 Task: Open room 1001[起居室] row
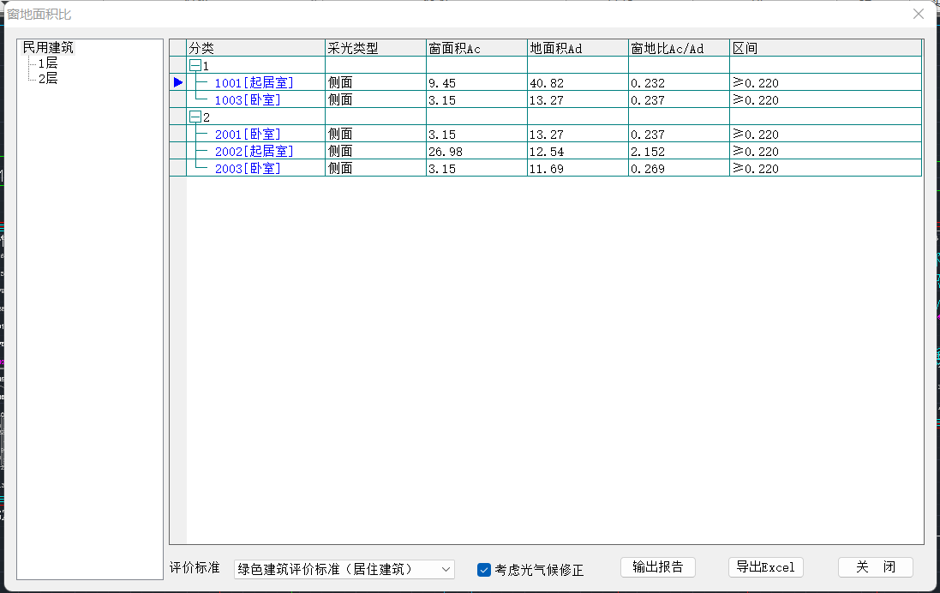[254, 83]
